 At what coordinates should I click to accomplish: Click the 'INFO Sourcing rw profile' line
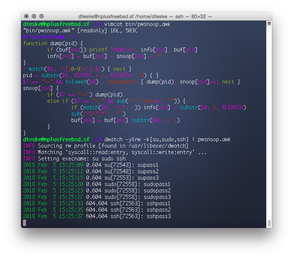tap(106, 146)
